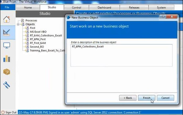183x115 pixels.
Task: Select Processes in the Studio tree
Action: (31, 21)
